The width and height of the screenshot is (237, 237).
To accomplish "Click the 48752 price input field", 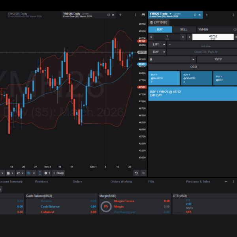I will click(x=213, y=37).
